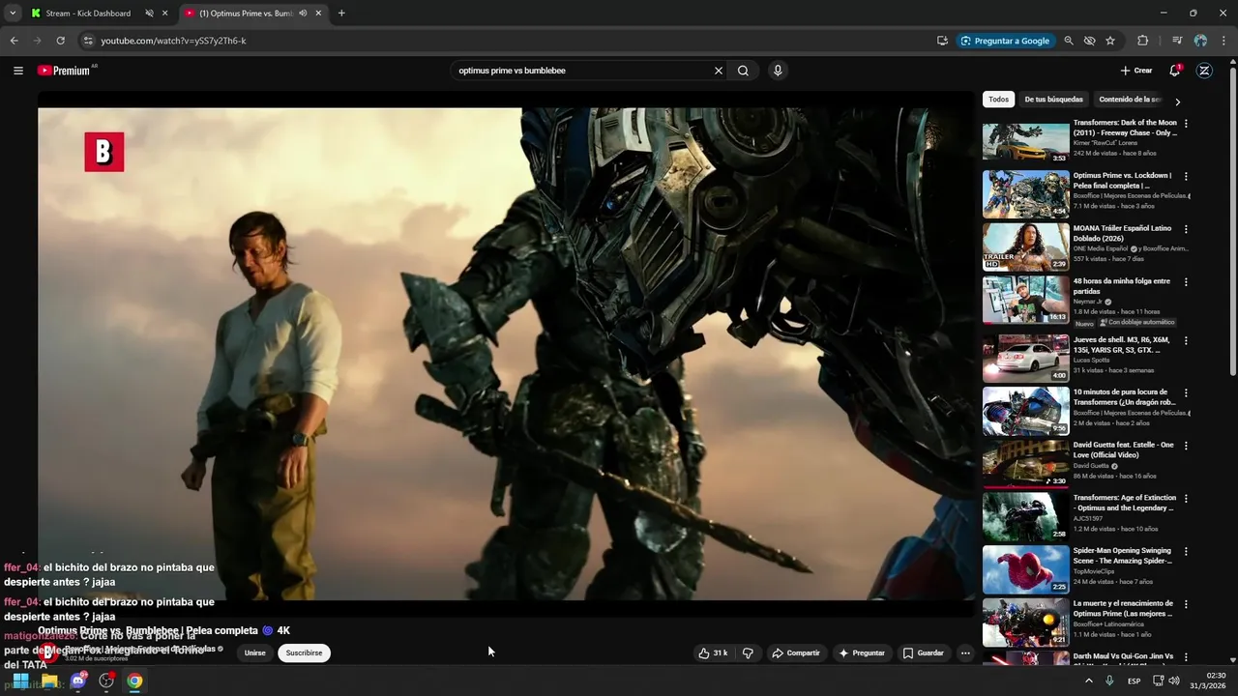Show more filter chips with the arrow
This screenshot has width=1238, height=696.
pyautogui.click(x=1177, y=101)
